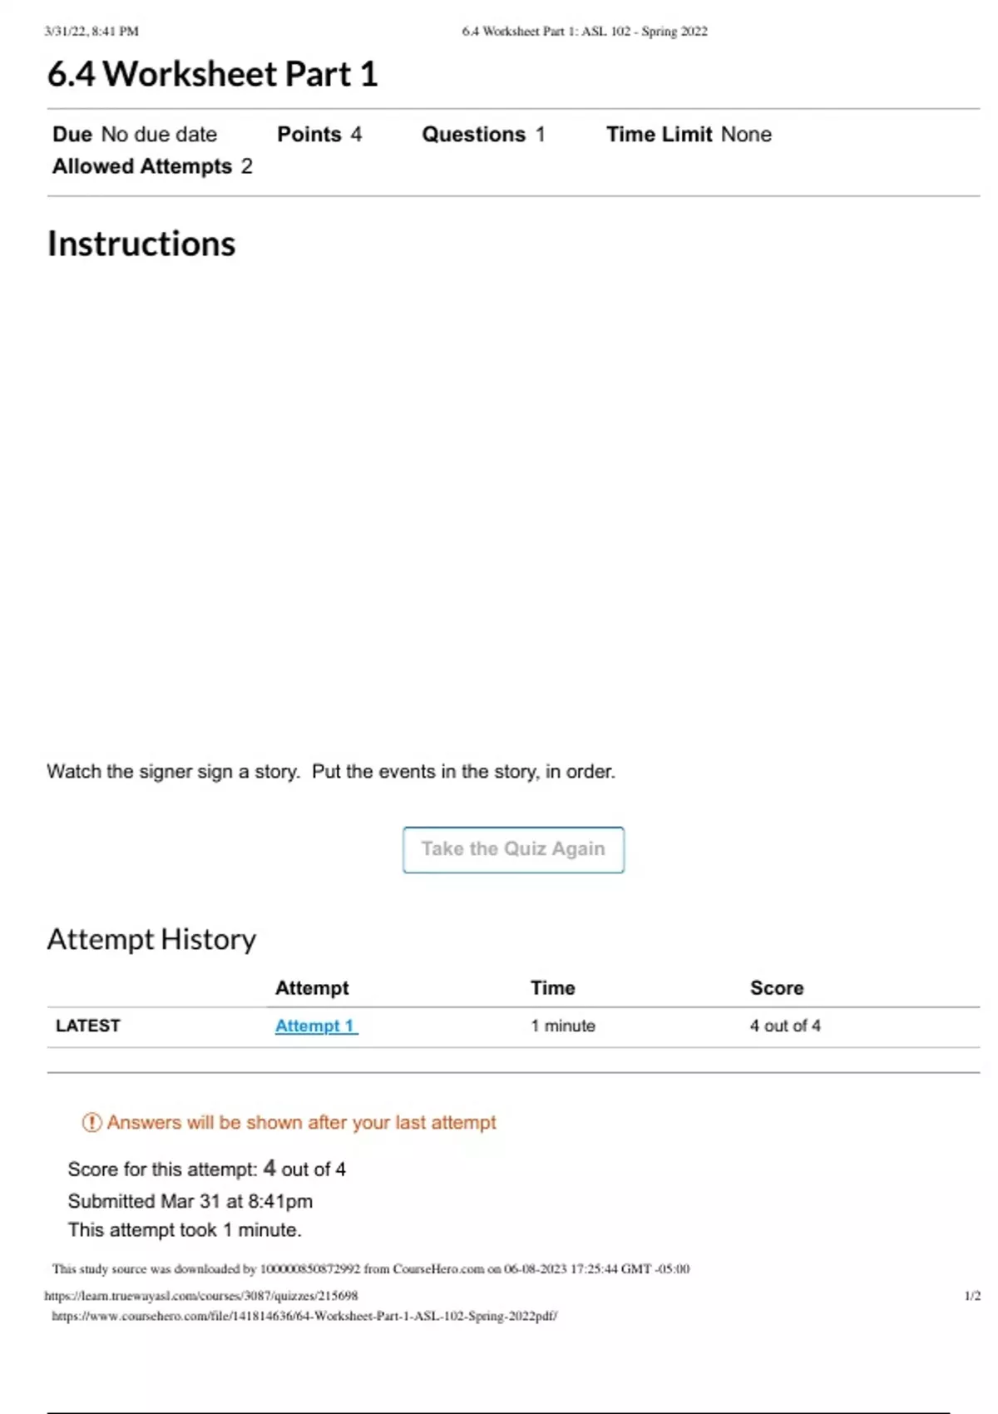The image size is (998, 1414).
Task: Click the Watch the signer instruction text
Action: 331,771
